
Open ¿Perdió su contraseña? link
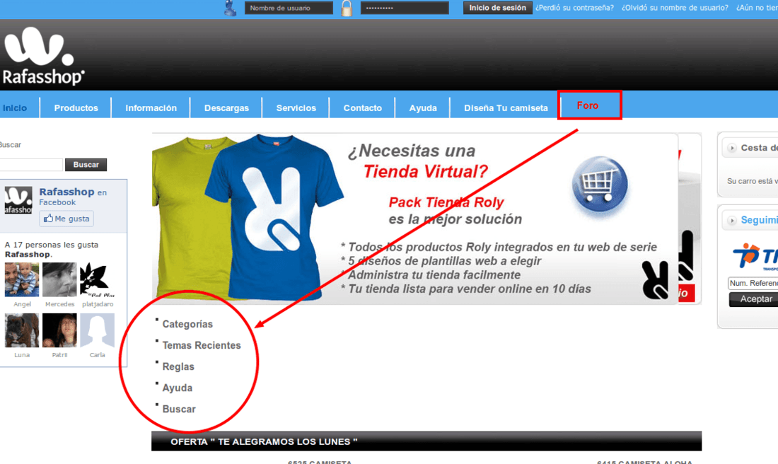[574, 8]
